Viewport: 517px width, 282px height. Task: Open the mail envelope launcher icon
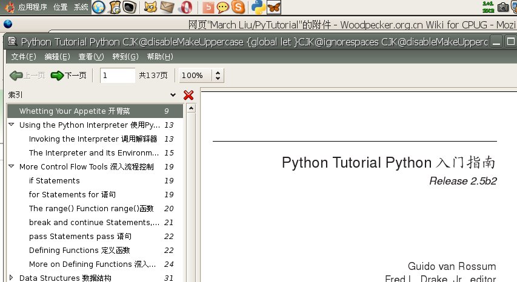tap(167, 7)
